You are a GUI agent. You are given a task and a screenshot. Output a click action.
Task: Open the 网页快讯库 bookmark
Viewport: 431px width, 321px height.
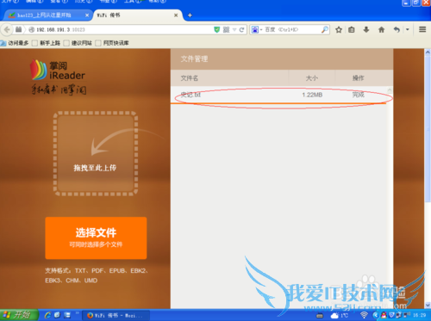[x=112, y=43]
